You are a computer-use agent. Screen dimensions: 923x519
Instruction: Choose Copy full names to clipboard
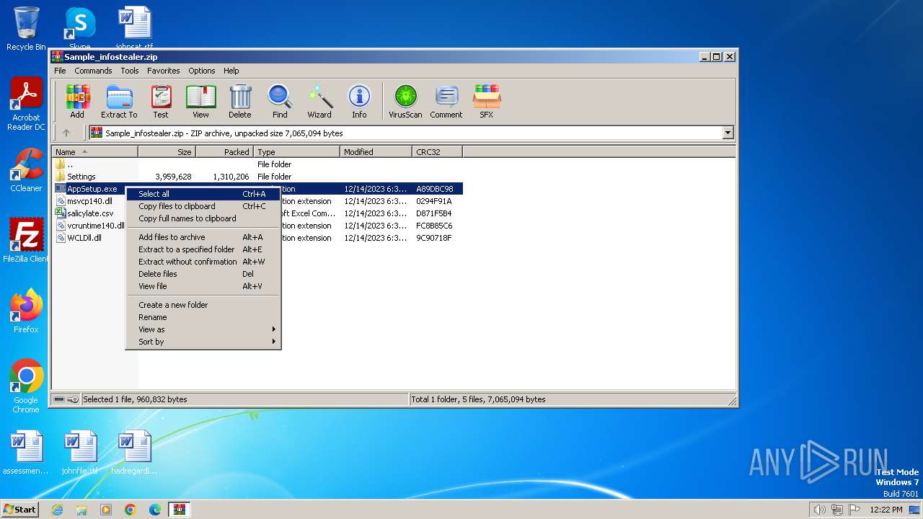coord(203,218)
